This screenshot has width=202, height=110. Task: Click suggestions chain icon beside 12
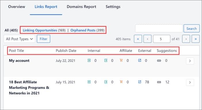coord(159,82)
